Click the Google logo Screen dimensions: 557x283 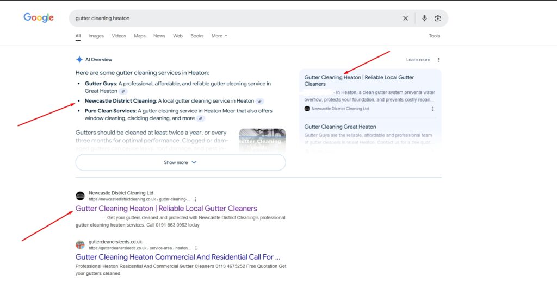(x=39, y=18)
